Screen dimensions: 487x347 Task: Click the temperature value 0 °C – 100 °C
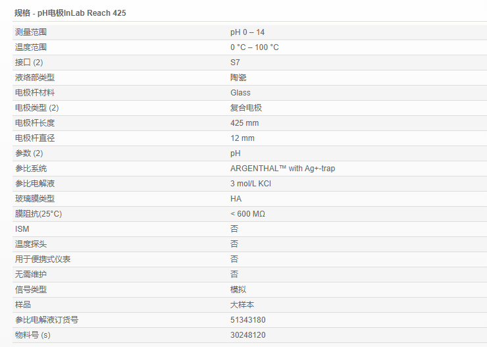254,47
